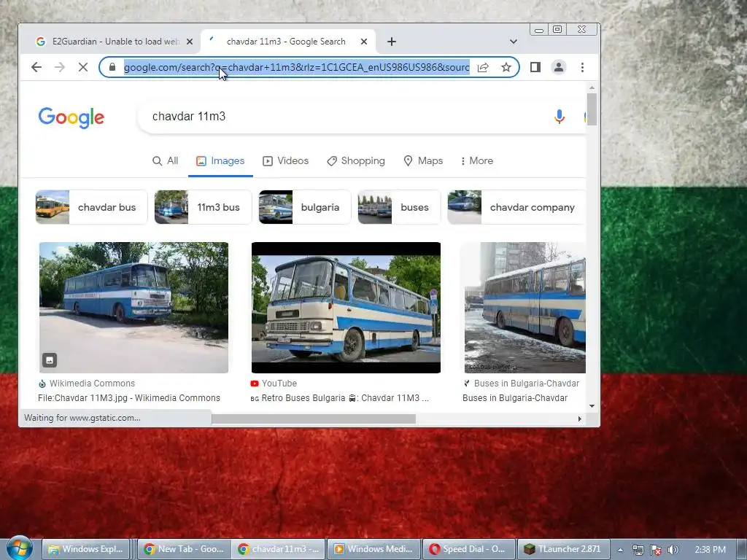Viewport: 747px width, 560px height.
Task: Open the YouTube Retro Buses image thumbnail
Action: tap(346, 308)
